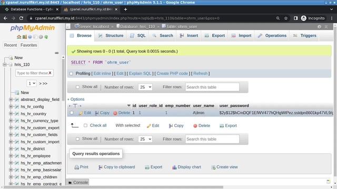Click upper Search this table field
Image resolution: width=337 pixels, height=189 pixels.
coord(212,87)
